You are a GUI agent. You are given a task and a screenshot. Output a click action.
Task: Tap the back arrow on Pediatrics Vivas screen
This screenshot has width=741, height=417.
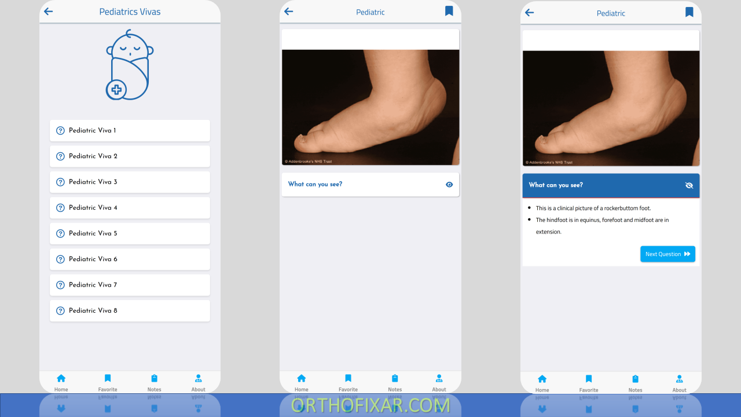49,11
